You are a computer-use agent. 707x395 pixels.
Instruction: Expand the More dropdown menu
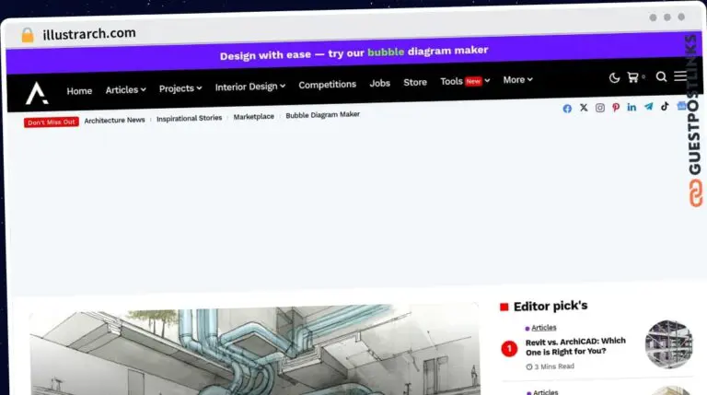tap(517, 80)
